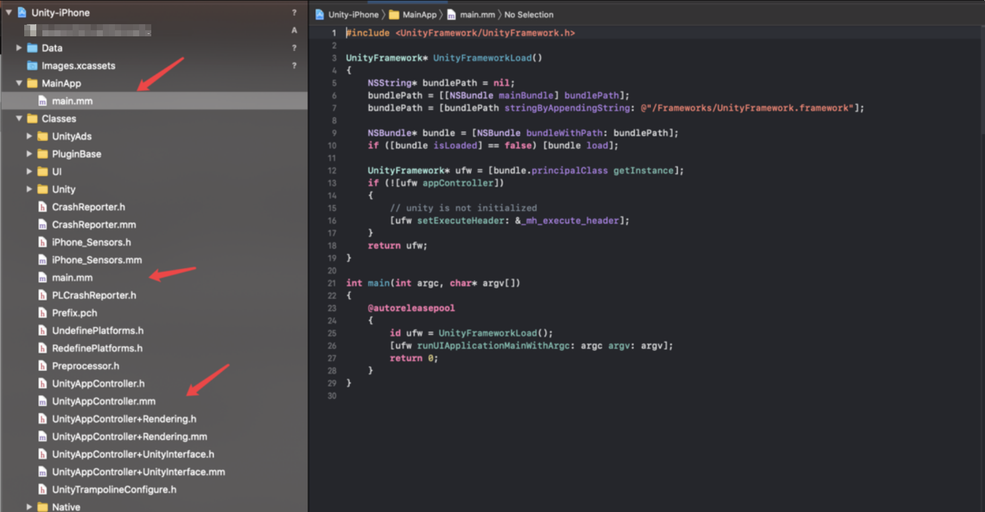The image size is (985, 512).
Task: Click the MainApp folder icon
Action: point(32,83)
